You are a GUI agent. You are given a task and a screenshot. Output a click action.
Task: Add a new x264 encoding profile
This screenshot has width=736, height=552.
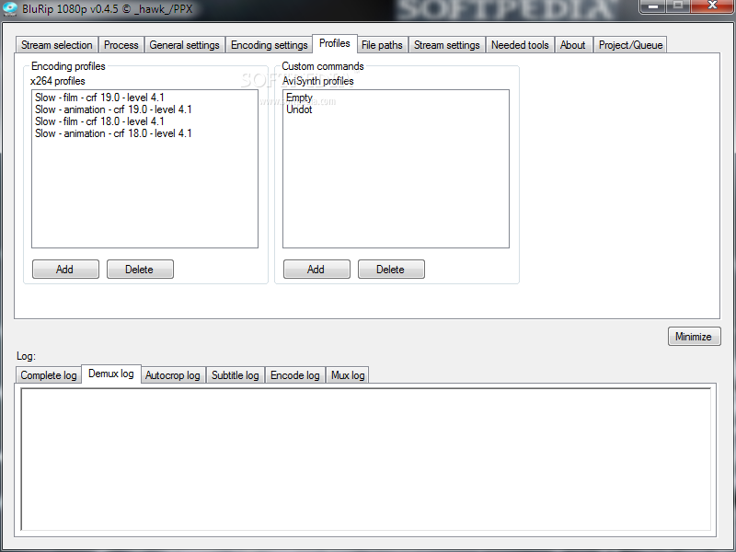[x=65, y=270]
